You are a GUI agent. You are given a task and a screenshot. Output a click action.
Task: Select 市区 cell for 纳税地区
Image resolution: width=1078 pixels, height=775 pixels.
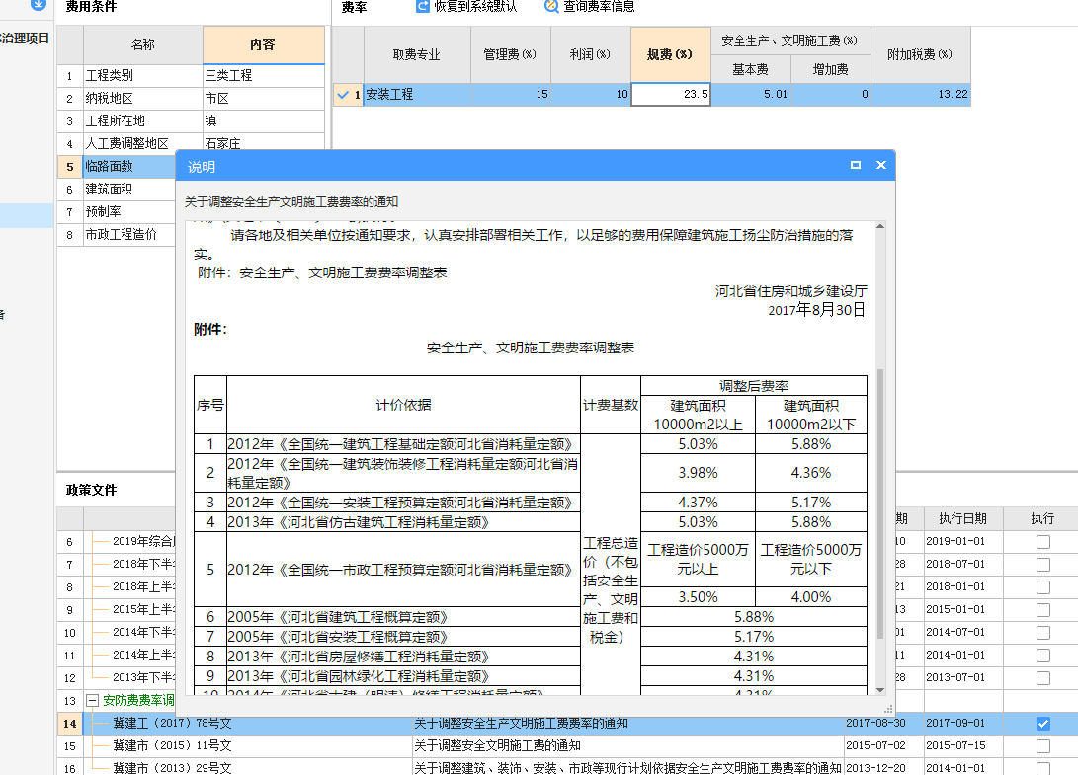[x=263, y=99]
